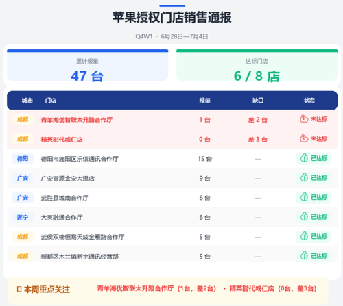
Task: Select the 状态 column header
Action: [x=309, y=101]
